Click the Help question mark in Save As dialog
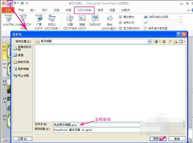Screen dimensions: 193x143 (179, 34)
